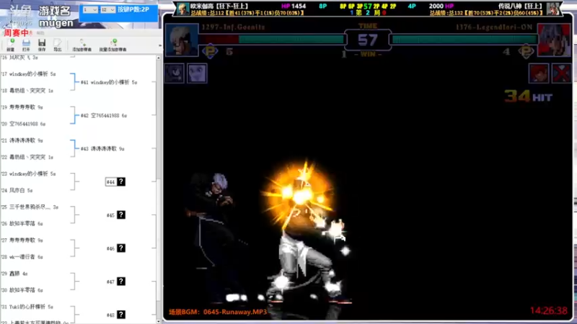Click bracket entry '#41 windkey的小棵祈 5s'
This screenshot has height=324, width=577.
[109, 82]
